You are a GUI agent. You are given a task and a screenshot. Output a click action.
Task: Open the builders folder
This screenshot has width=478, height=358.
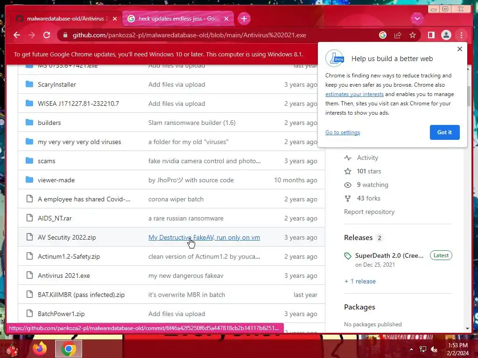tap(49, 123)
